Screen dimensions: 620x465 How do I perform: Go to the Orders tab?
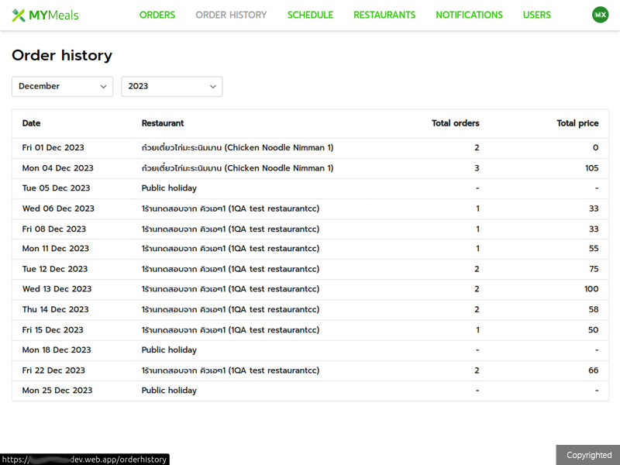pyautogui.click(x=157, y=15)
